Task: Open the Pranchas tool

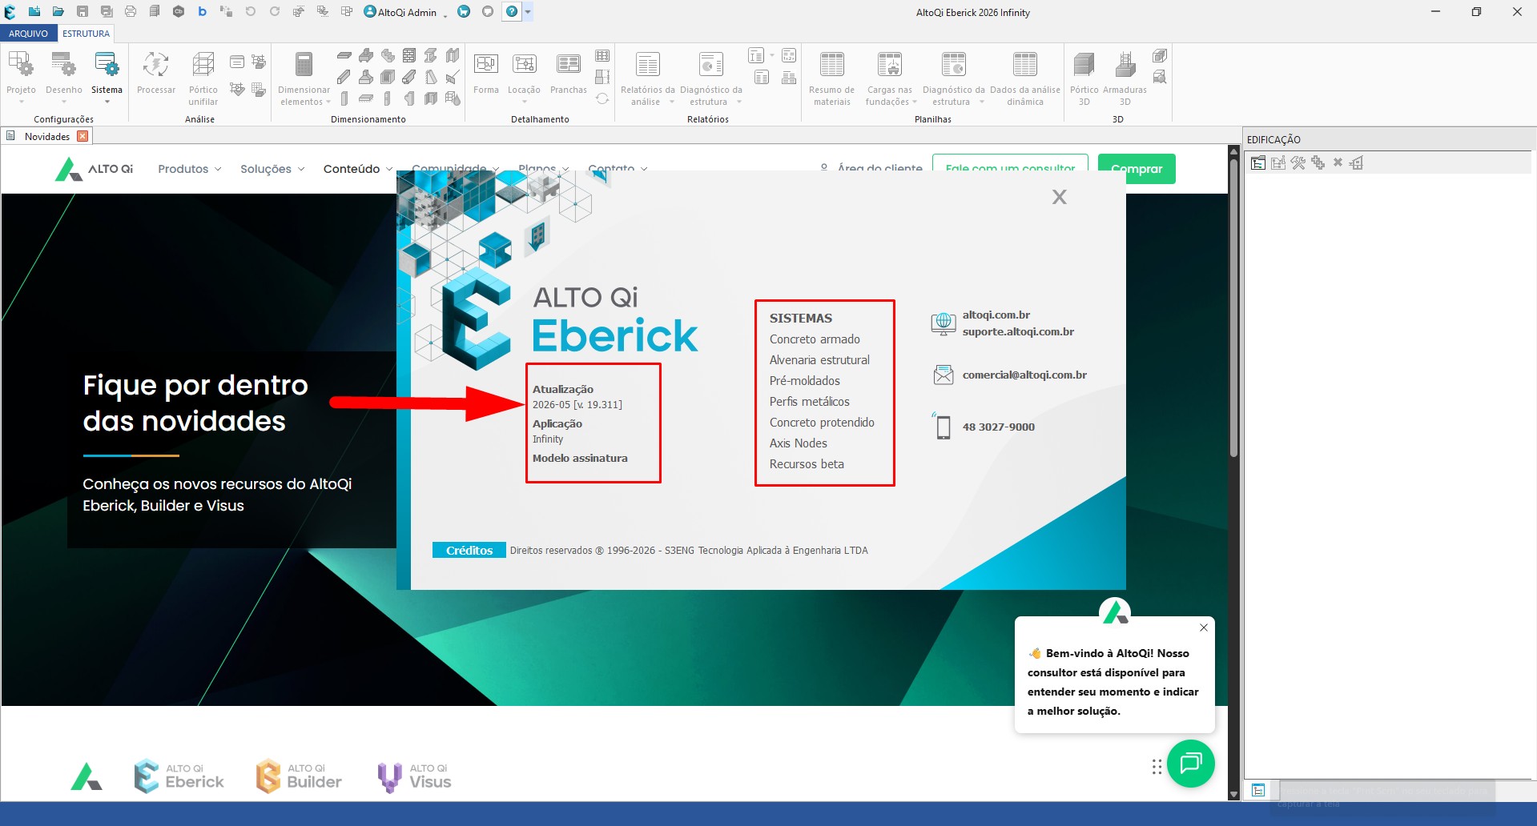Action: pyautogui.click(x=568, y=74)
